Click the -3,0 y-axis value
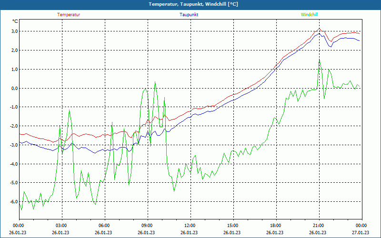 (14, 145)
